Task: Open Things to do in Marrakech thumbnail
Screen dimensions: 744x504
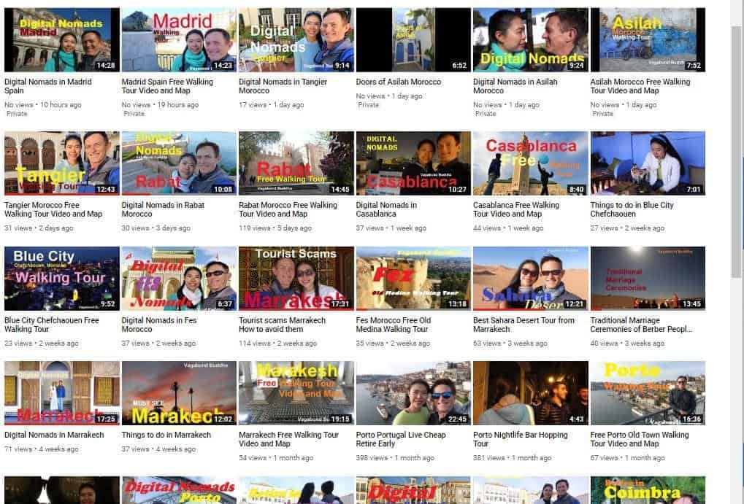Action: 179,393
